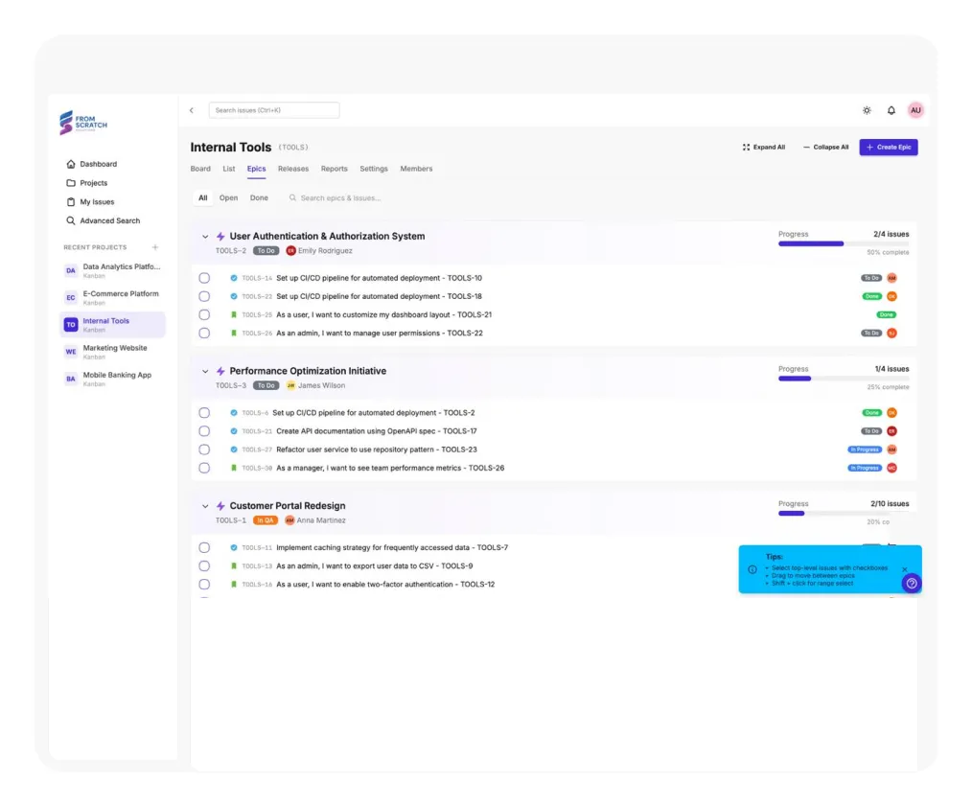The image size is (972, 807).
Task: Select the checkbox for TOOLS-27 refactor issue
Action: (204, 450)
